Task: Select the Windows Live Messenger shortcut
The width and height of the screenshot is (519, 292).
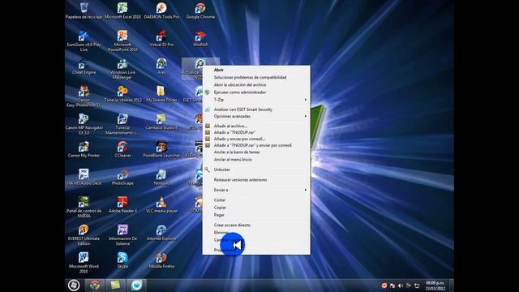Action: tap(122, 69)
